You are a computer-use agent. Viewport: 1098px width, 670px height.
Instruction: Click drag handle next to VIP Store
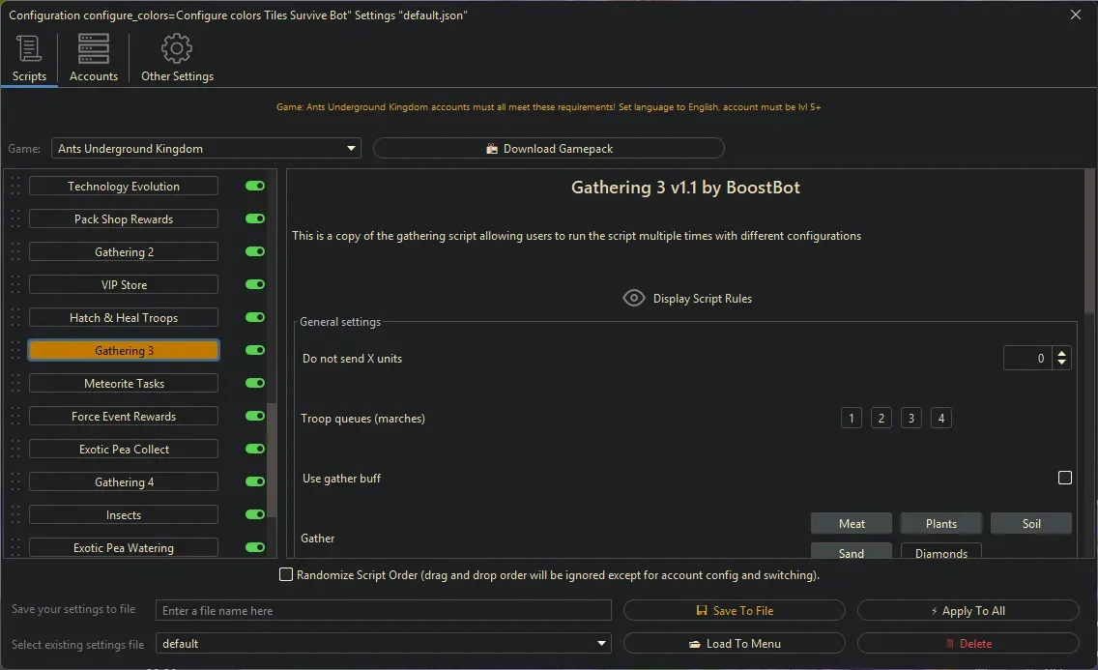(15, 285)
